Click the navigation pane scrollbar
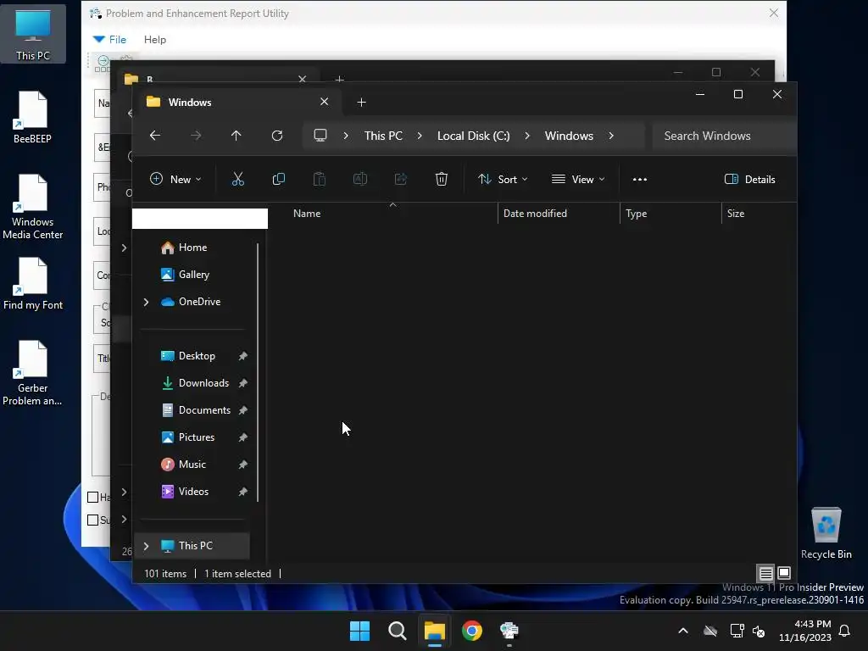Image resolution: width=868 pixels, height=651 pixels. point(258,372)
